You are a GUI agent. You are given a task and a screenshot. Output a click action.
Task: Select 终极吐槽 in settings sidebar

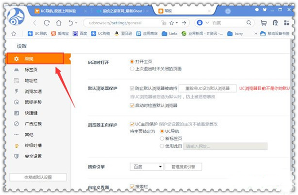click(38, 145)
